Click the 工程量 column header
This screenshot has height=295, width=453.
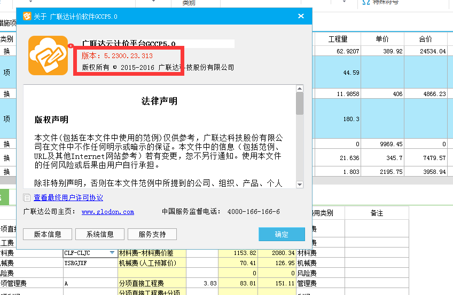338,39
